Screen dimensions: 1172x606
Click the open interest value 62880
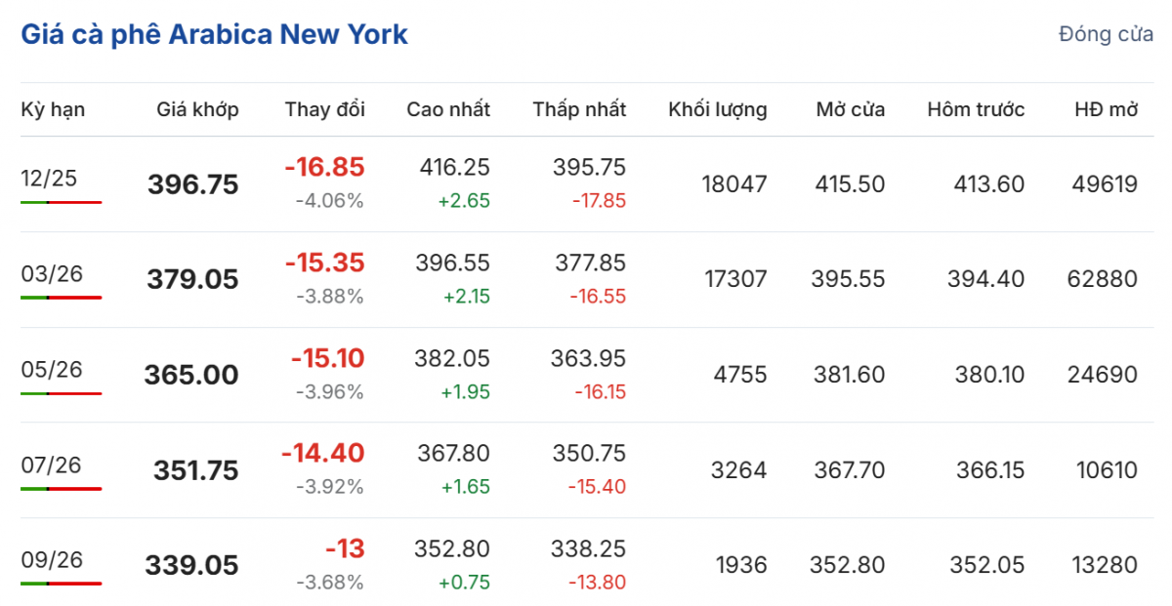1103,279
